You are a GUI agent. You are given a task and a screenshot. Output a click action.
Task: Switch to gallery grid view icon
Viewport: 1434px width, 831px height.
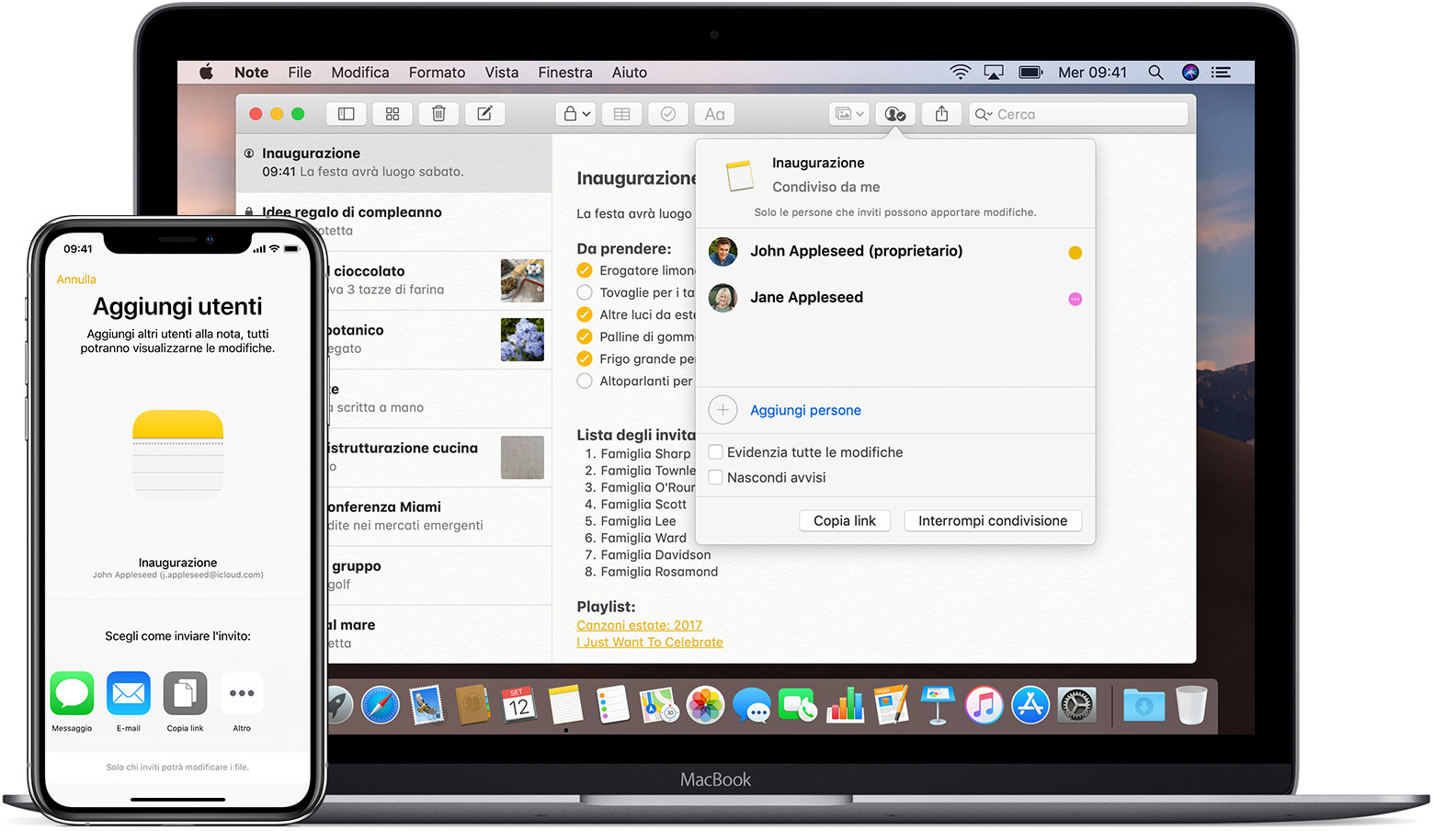(393, 114)
